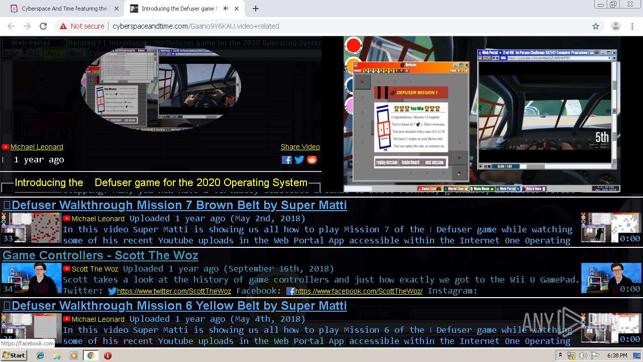Open the left thumbnail of Mission 7 video
The height and width of the screenshot is (362, 643).
(x=31, y=228)
